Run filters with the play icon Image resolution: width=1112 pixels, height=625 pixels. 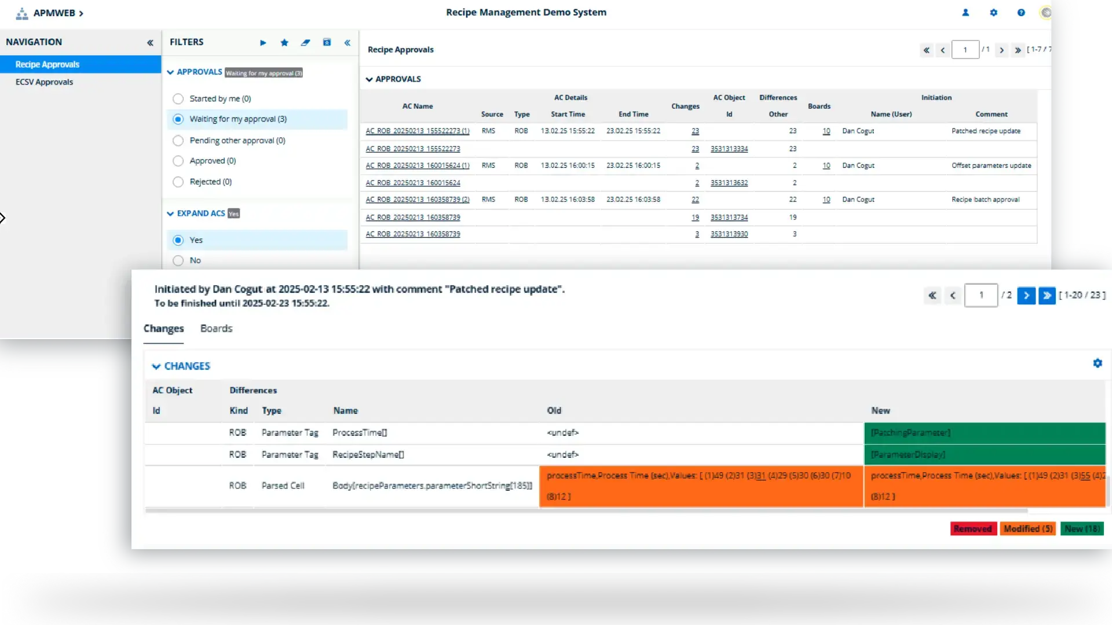point(263,42)
